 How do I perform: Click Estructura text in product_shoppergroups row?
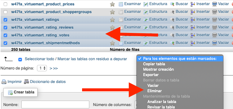click(x=158, y=12)
